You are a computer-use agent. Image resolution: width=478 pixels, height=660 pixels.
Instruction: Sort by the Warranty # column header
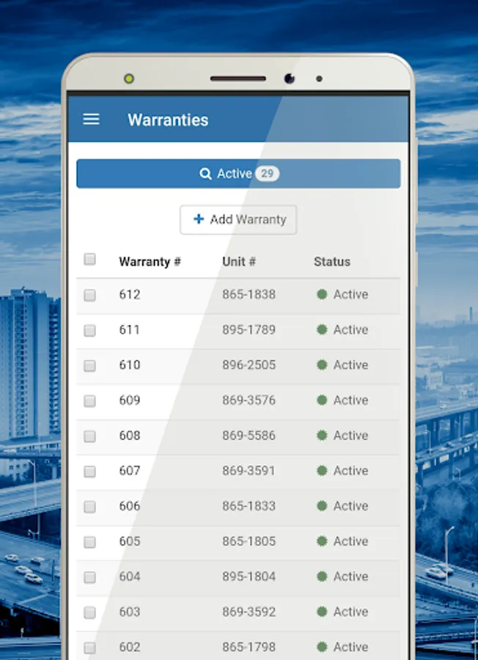[150, 262]
